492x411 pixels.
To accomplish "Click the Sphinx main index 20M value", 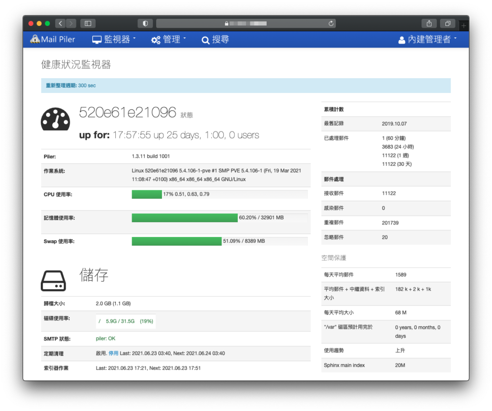I will point(400,365).
